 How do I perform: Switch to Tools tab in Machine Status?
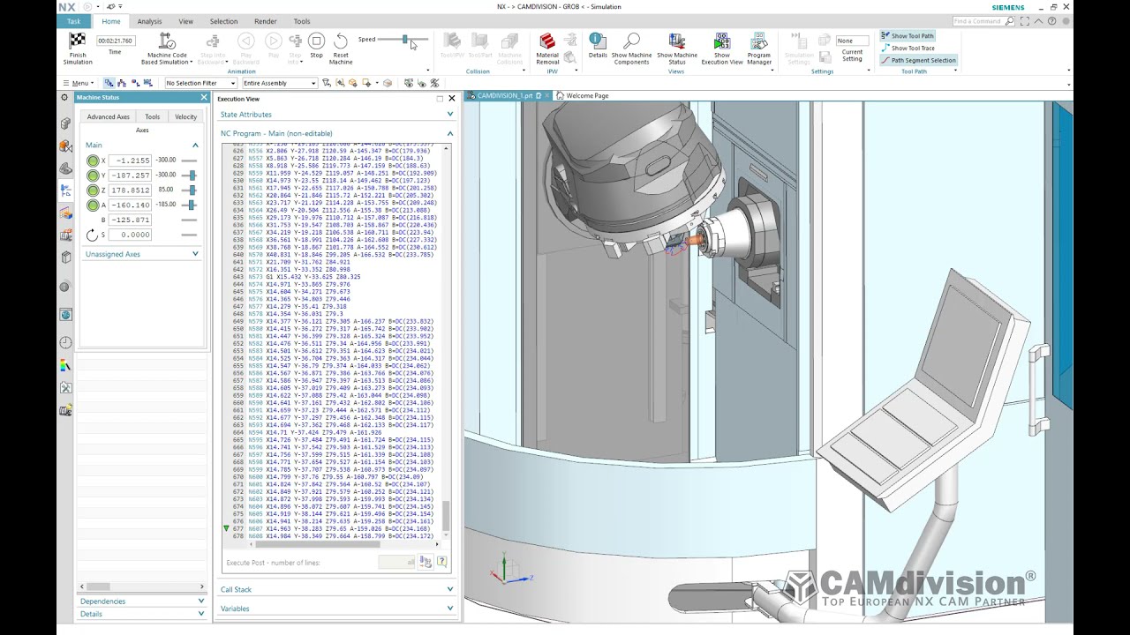152,116
